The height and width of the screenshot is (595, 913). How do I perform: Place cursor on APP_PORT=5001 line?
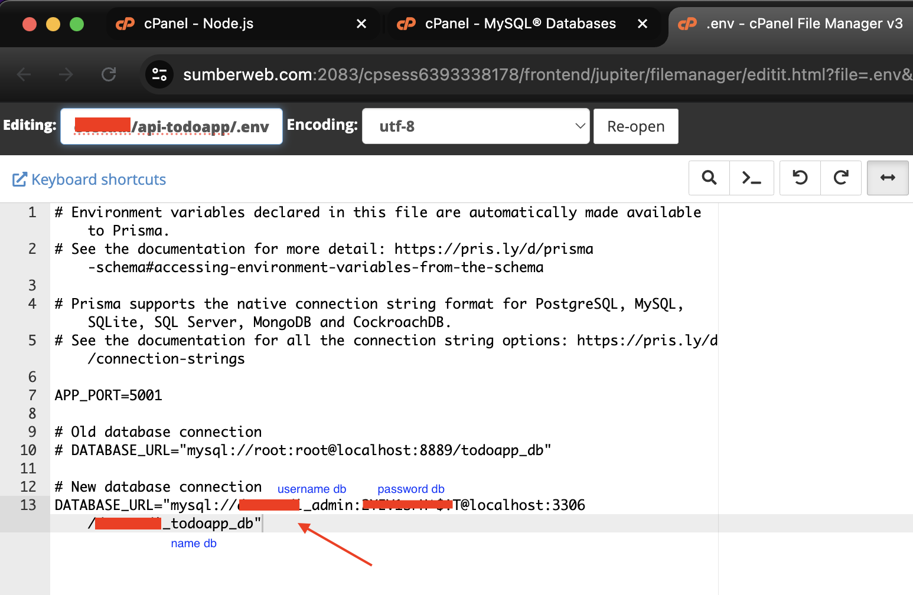click(x=109, y=395)
